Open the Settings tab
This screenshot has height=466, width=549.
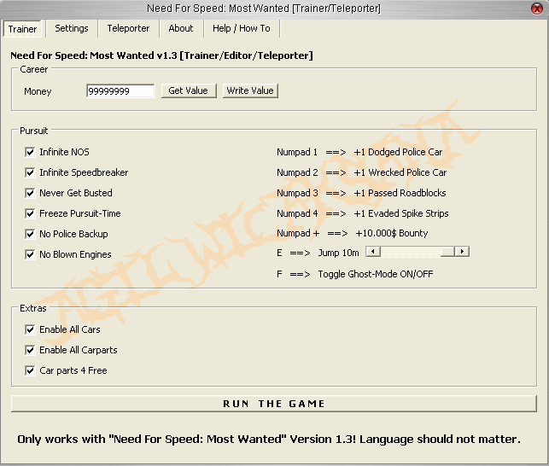pos(72,28)
